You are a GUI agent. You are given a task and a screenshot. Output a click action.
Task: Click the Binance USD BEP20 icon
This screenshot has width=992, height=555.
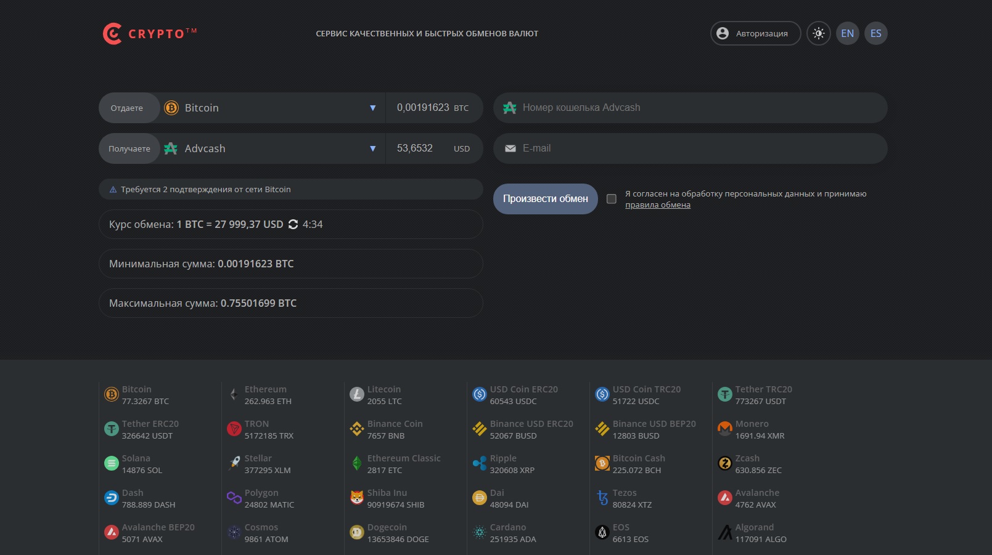(x=602, y=429)
